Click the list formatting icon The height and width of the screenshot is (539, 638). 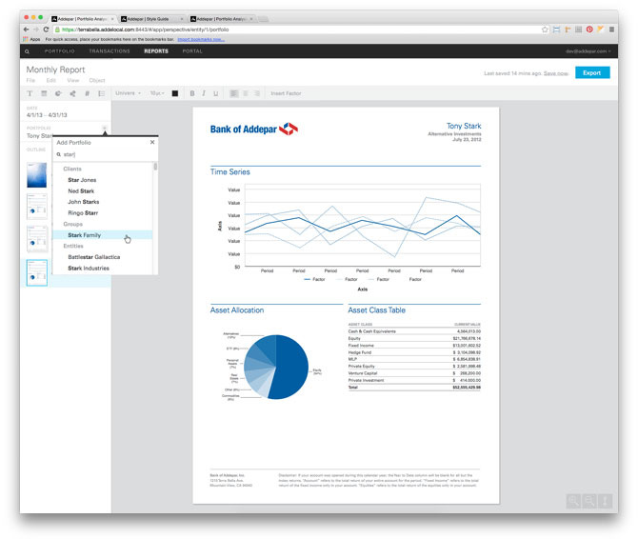pyautogui.click(x=101, y=93)
